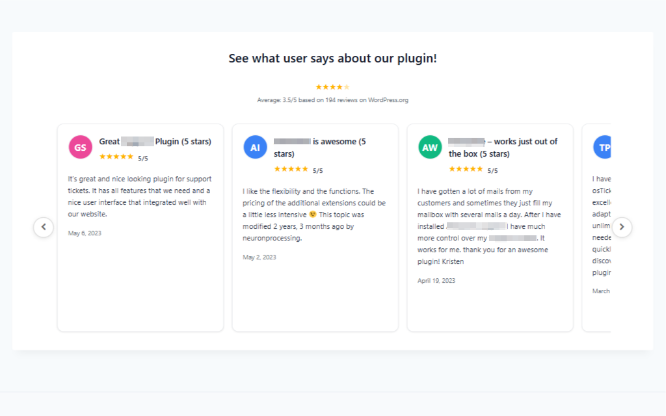Select the See what user says heading
The image size is (666, 416).
pos(332,58)
